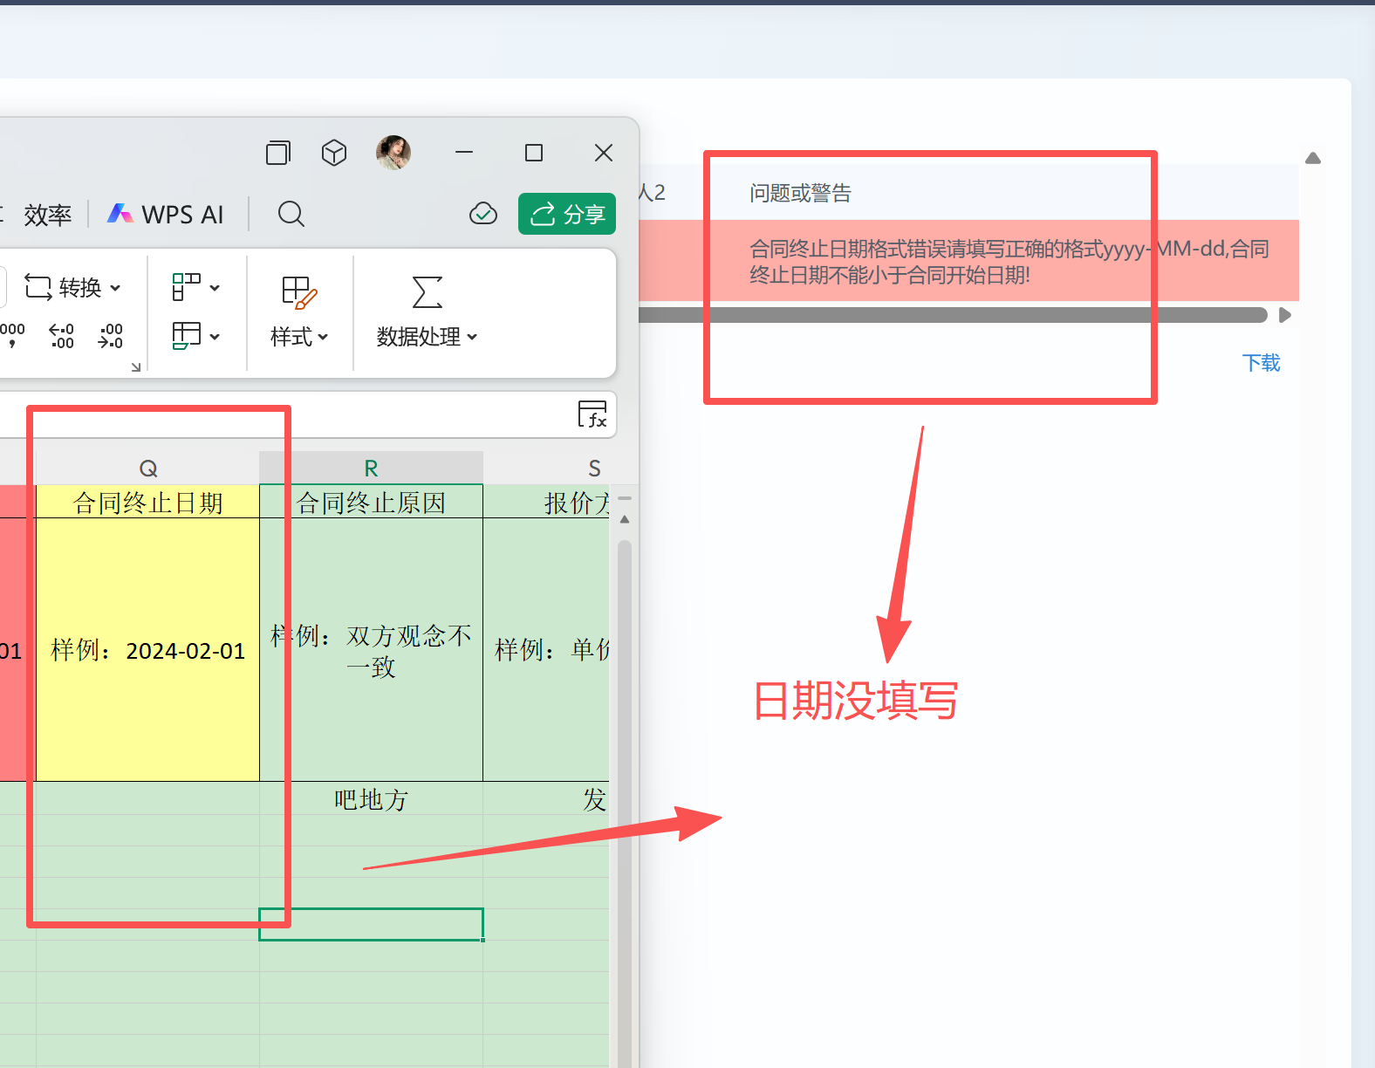Open the user profile avatar
Image resolution: width=1375 pixels, height=1068 pixels.
pyautogui.click(x=393, y=153)
